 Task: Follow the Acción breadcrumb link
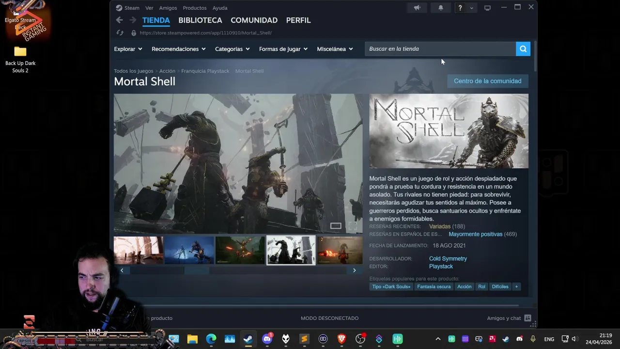coord(167,71)
